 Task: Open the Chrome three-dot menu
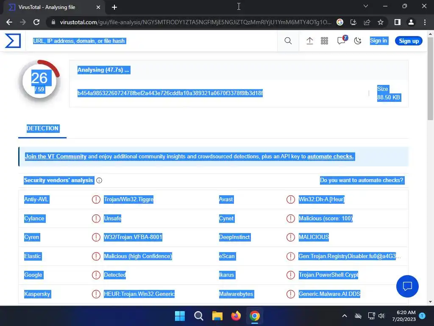[x=425, y=22]
